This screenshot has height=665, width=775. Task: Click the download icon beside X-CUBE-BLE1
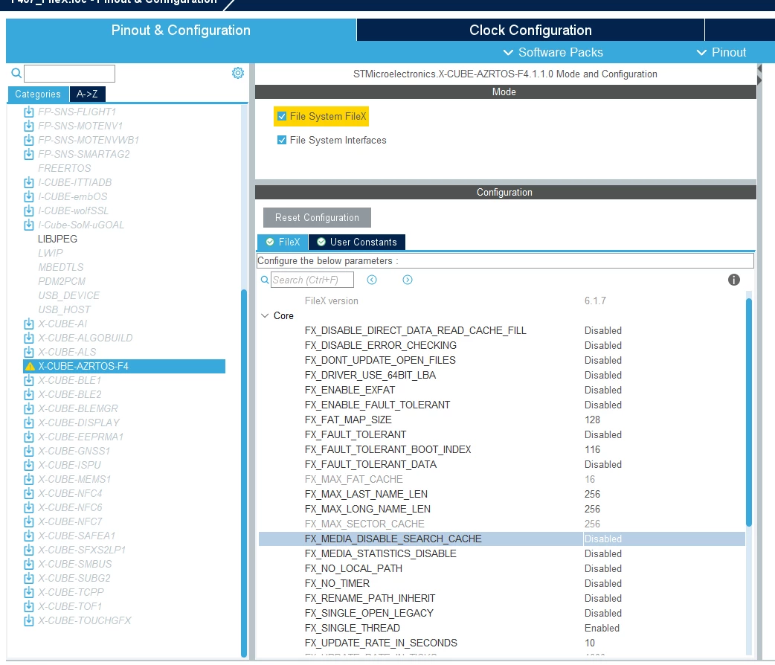click(29, 381)
